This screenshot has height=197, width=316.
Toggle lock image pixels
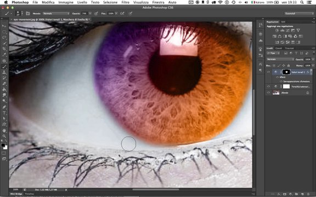pos(279,66)
